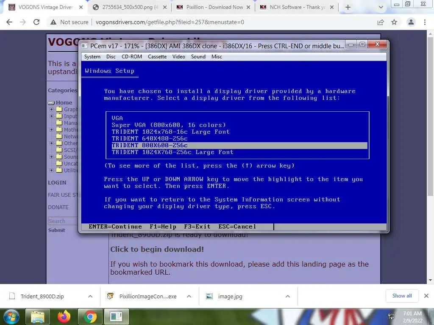Open Windows Explorer from taskbar
The width and height of the screenshot is (434, 325).
38,317
